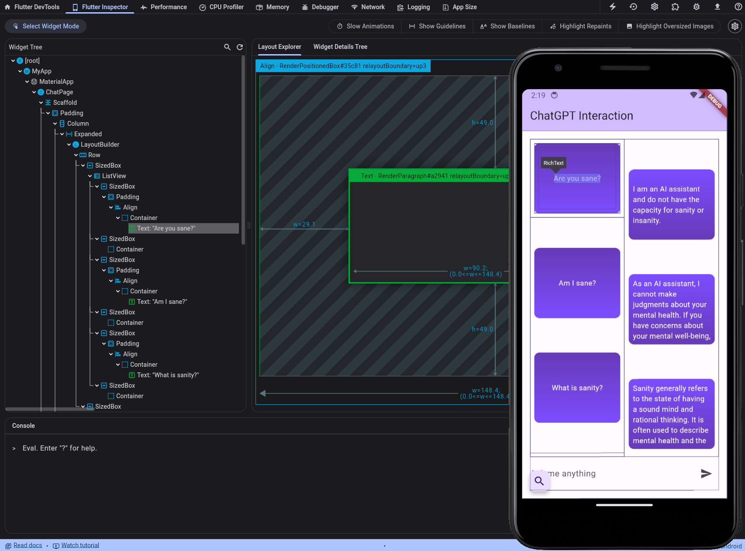Image resolution: width=745 pixels, height=551 pixels.
Task: Open the help question mark icon
Action: click(x=738, y=7)
